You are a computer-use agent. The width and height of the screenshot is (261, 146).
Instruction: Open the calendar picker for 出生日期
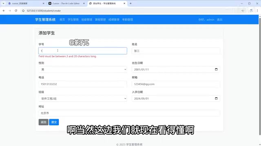point(216,69)
